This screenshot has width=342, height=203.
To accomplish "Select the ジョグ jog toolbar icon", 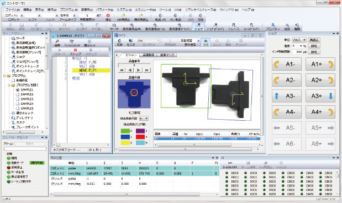I will point(198,26).
